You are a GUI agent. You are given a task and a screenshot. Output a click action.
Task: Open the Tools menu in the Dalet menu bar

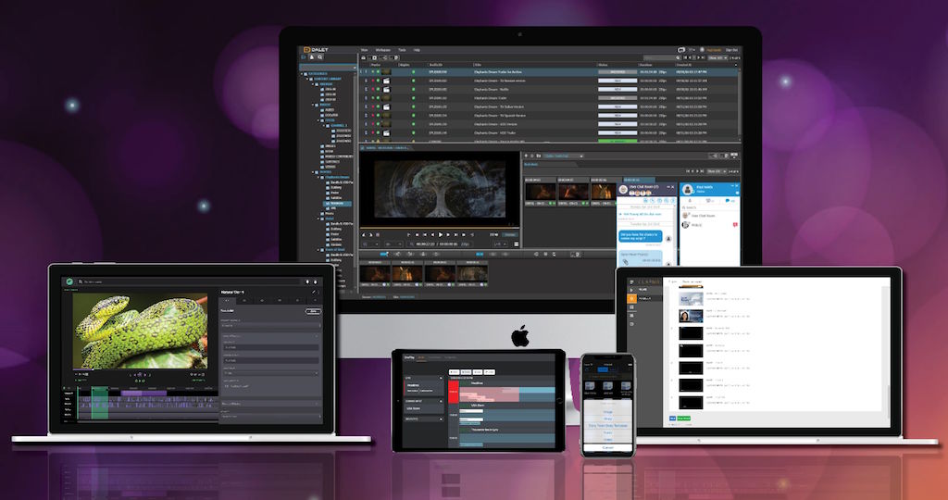pyautogui.click(x=402, y=50)
